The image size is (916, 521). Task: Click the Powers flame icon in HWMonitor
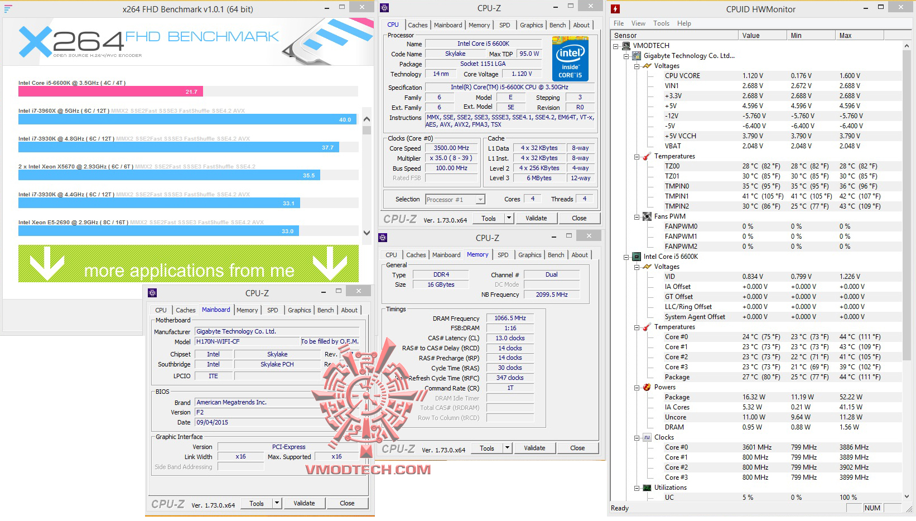647,387
